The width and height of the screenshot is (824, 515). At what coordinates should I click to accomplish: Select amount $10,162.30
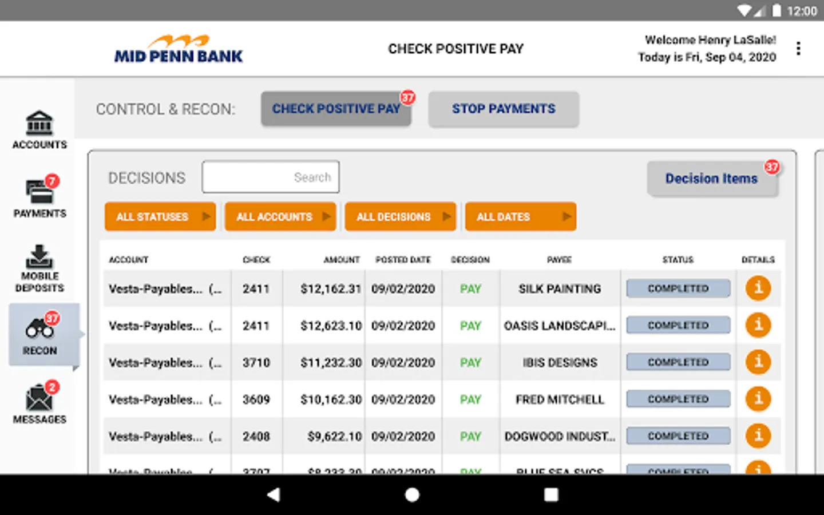click(331, 399)
